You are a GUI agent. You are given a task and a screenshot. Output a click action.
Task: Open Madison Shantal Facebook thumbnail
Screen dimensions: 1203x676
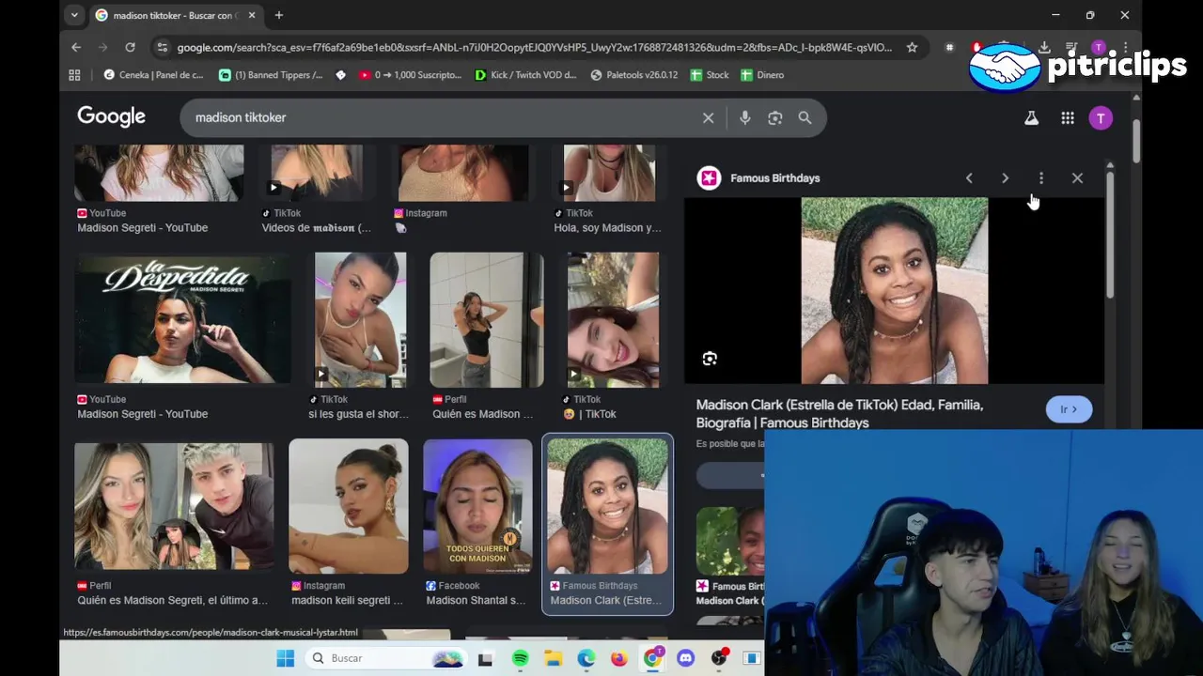pyautogui.click(x=477, y=506)
